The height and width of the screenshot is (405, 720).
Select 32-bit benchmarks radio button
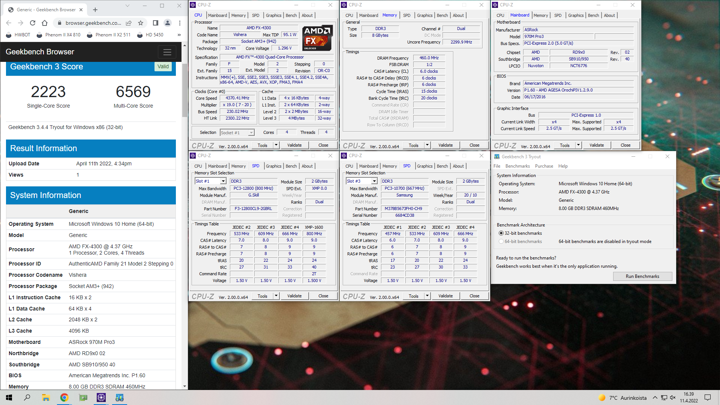(x=501, y=233)
